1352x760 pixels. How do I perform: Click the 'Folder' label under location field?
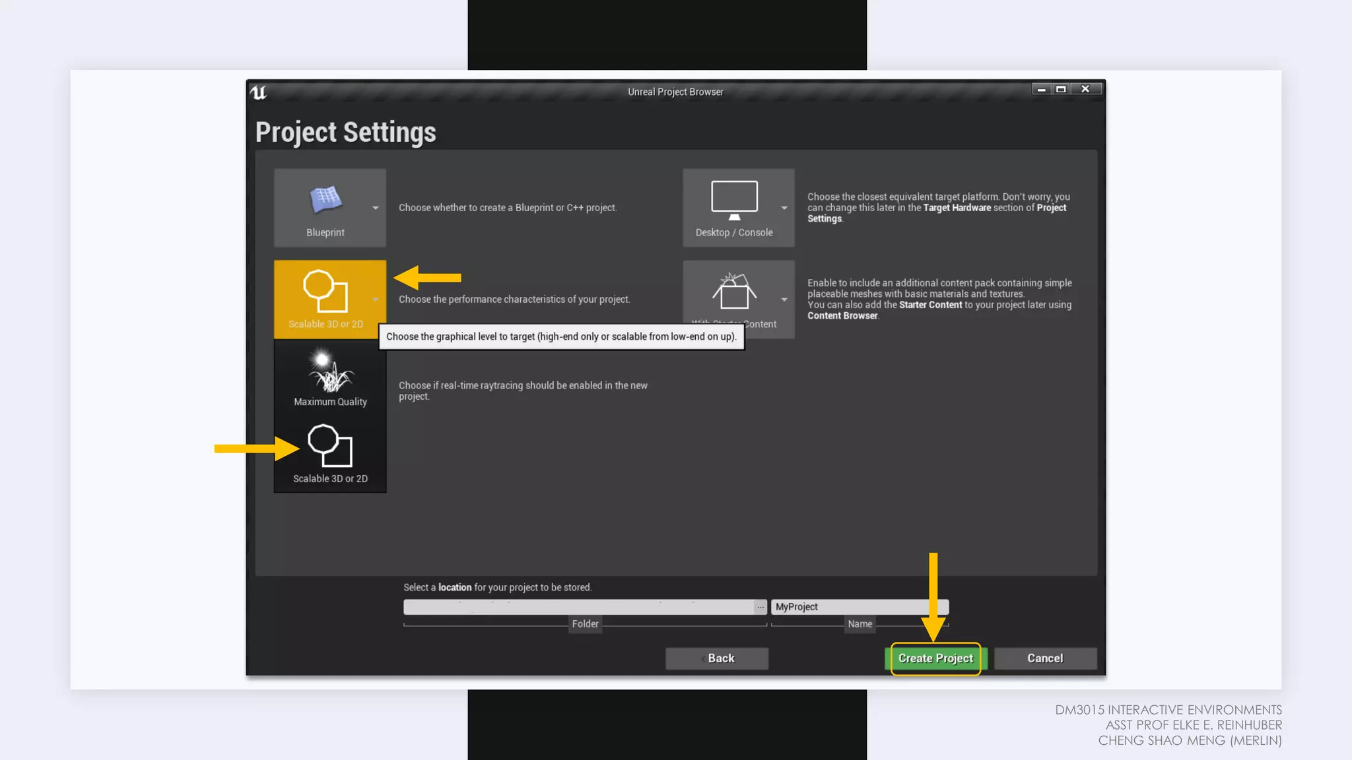585,624
